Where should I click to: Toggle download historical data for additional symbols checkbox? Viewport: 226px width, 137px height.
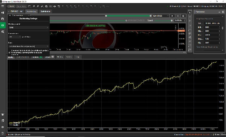[9, 52]
